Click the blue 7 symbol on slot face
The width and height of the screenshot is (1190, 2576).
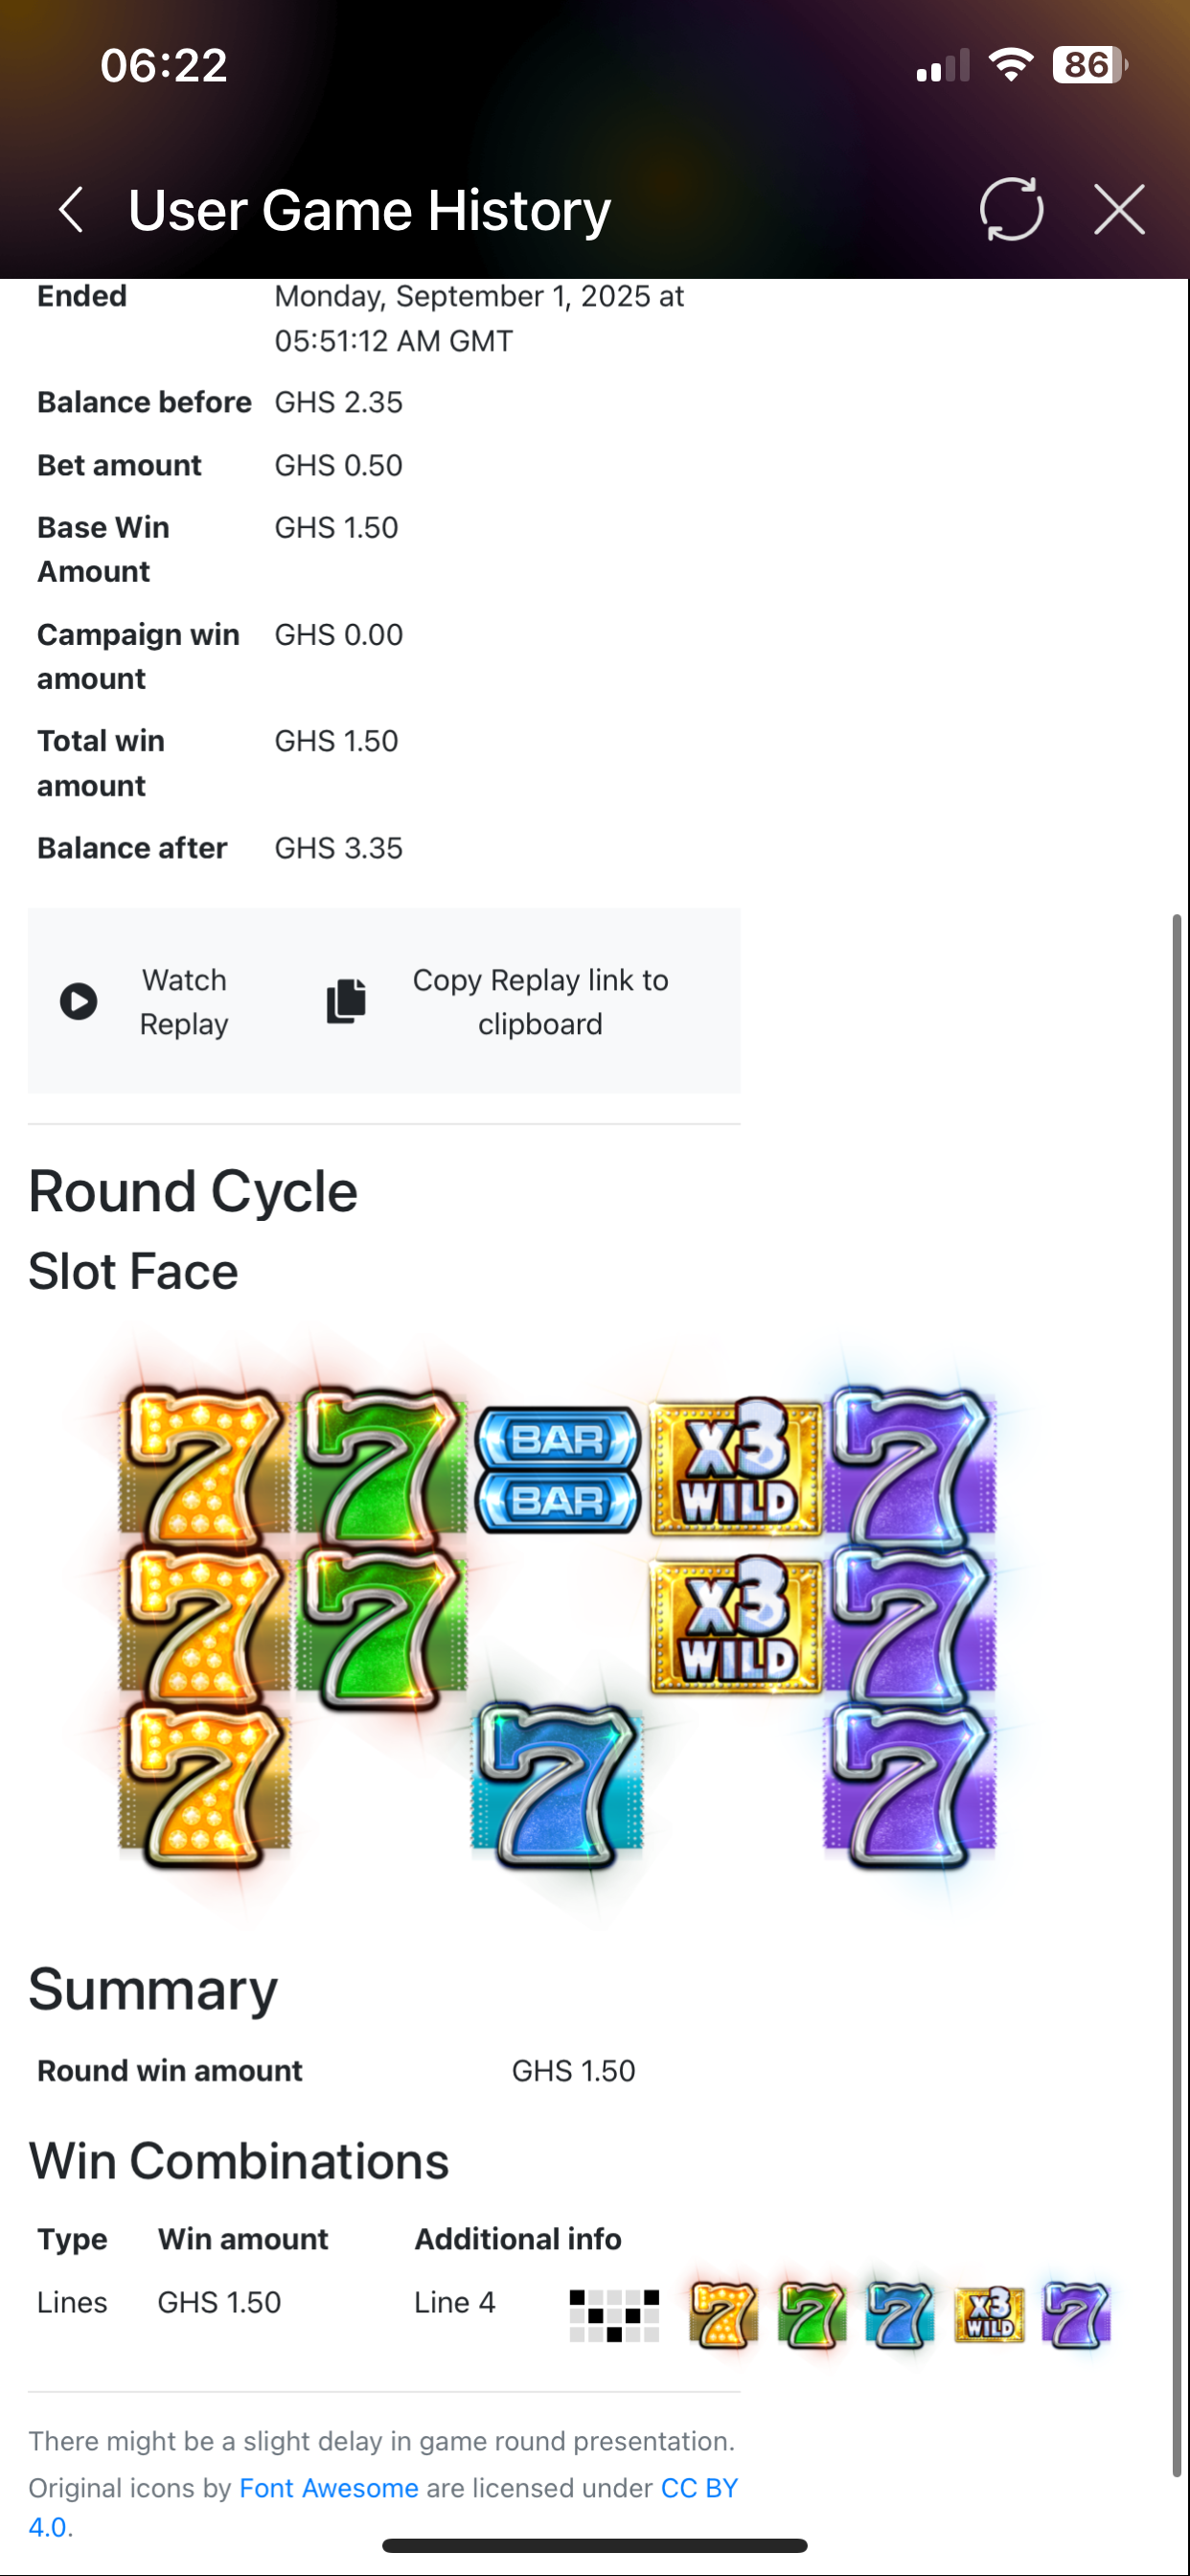(x=557, y=1785)
